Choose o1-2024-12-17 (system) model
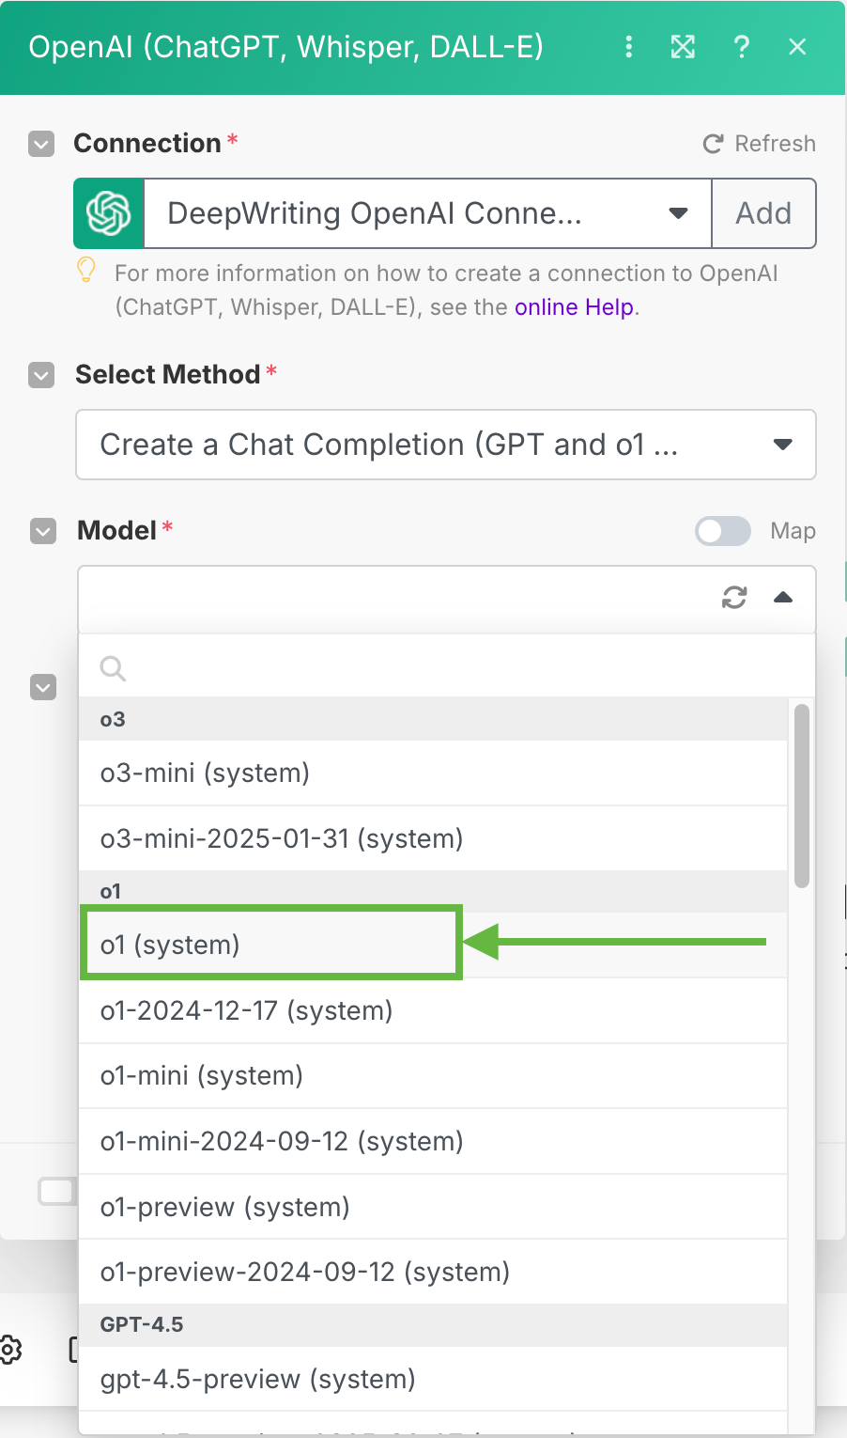 [x=433, y=1010]
